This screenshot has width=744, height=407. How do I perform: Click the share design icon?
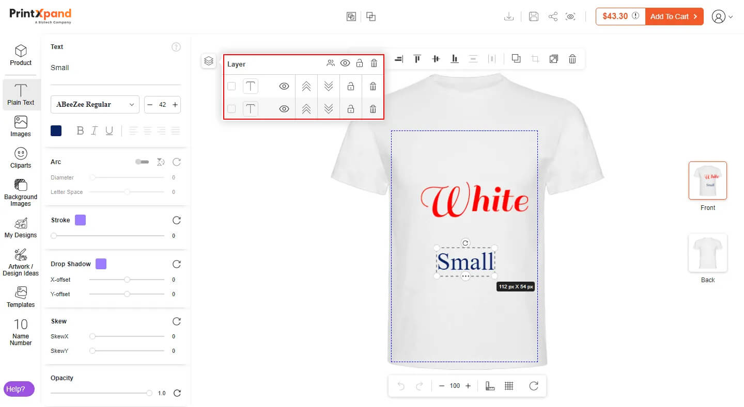click(x=553, y=17)
